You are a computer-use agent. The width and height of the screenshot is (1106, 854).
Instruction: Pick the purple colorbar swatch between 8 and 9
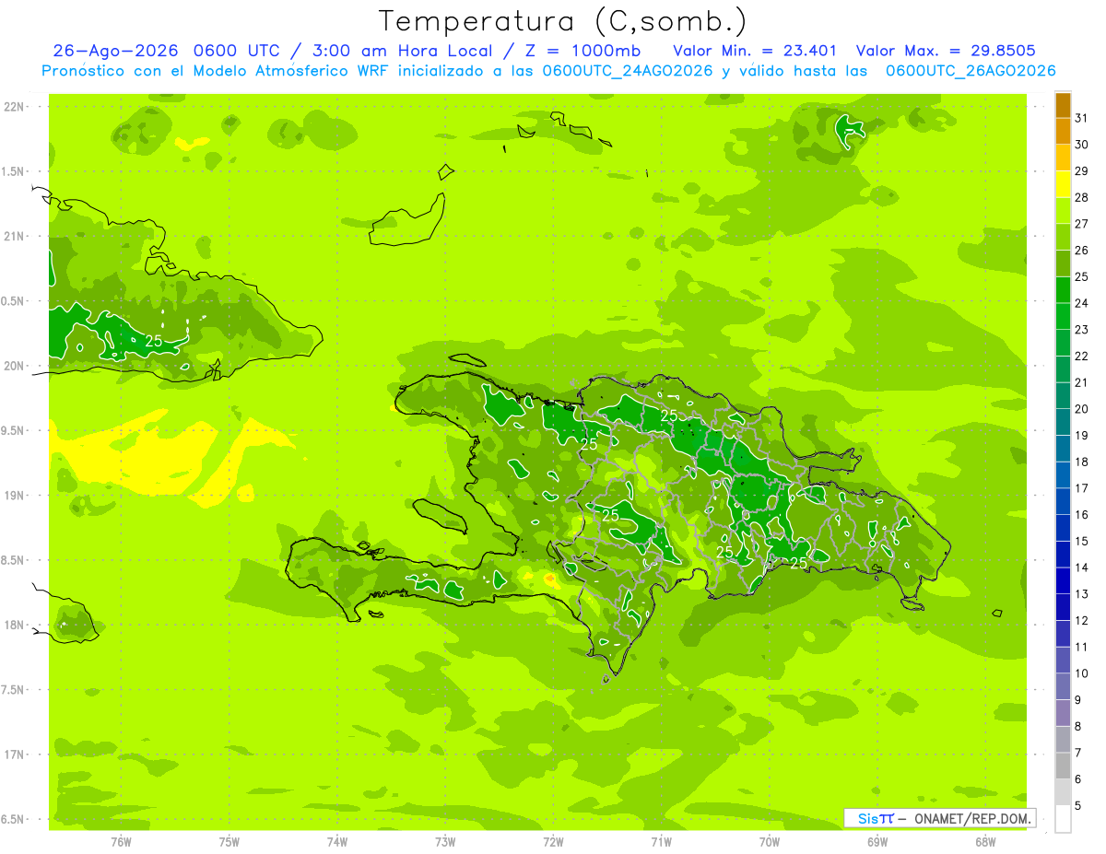click(1063, 713)
